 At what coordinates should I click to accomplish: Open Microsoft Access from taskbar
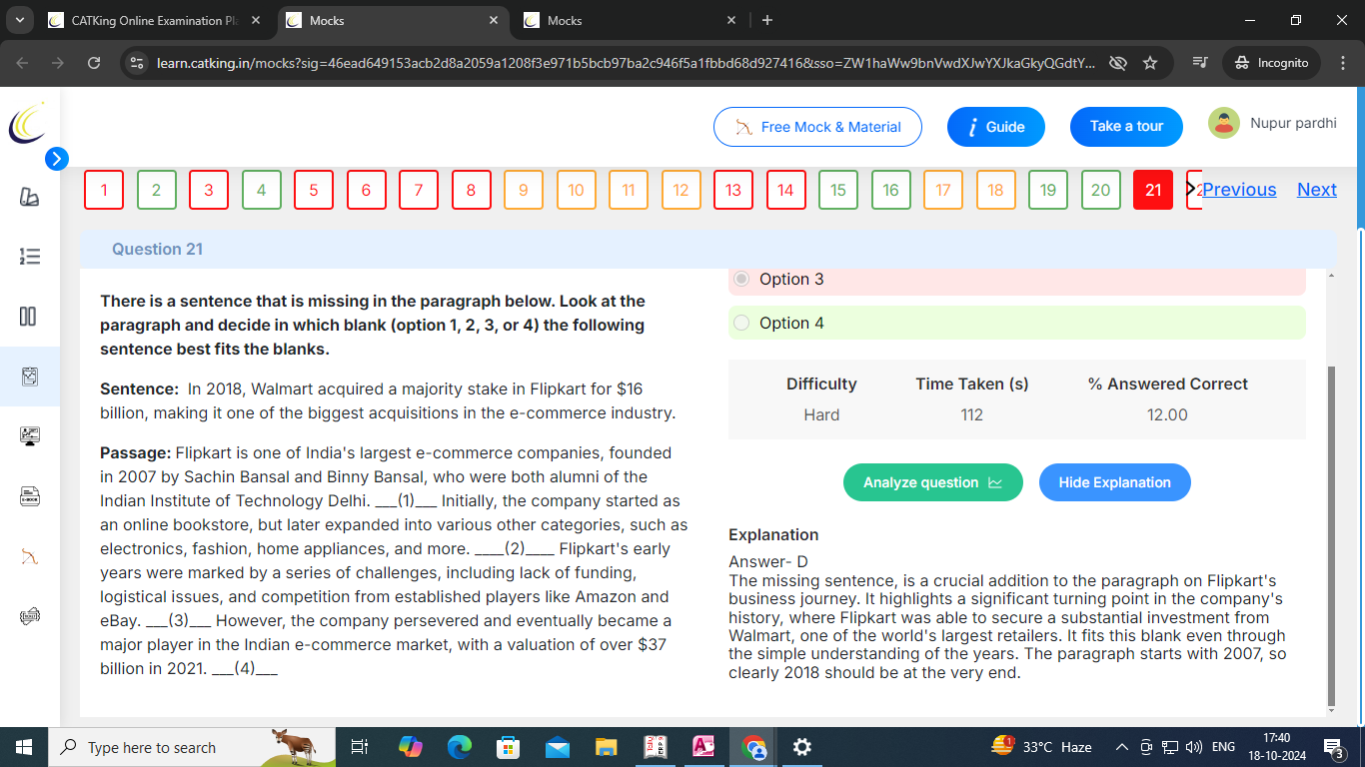pos(703,747)
